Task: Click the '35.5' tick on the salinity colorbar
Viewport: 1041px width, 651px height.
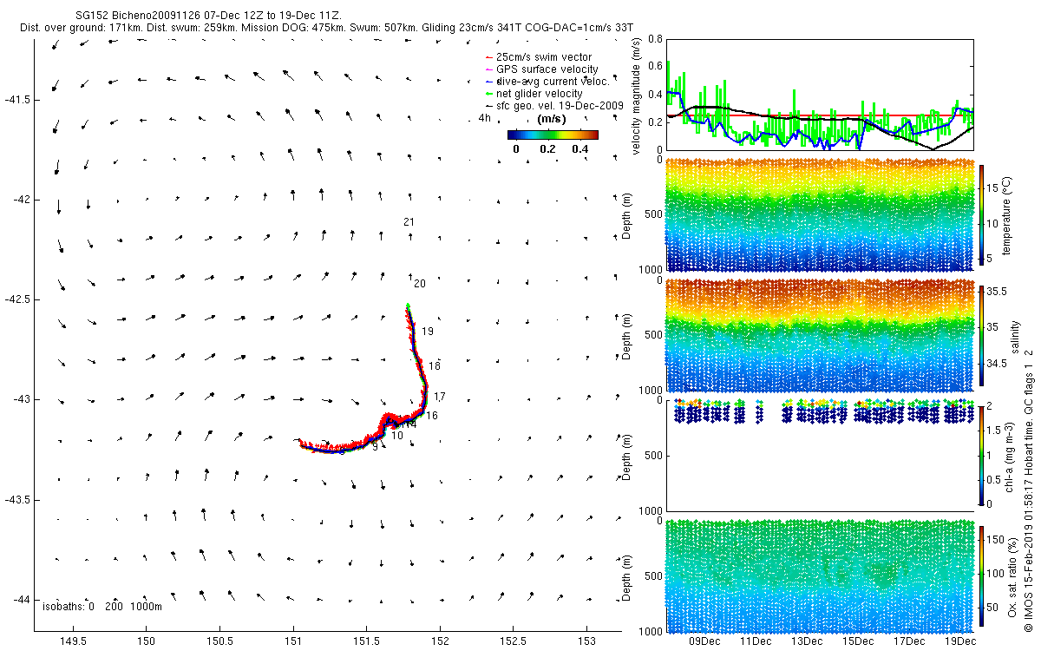Action: [998, 293]
